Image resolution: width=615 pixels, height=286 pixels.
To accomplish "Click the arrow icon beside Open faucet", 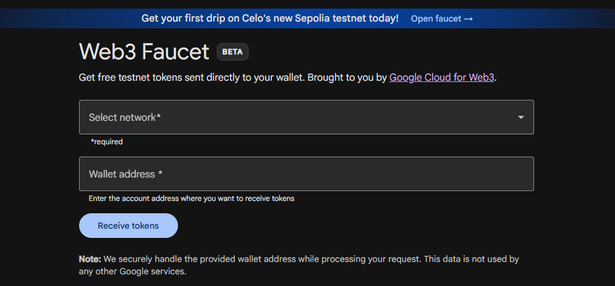I will tap(469, 18).
